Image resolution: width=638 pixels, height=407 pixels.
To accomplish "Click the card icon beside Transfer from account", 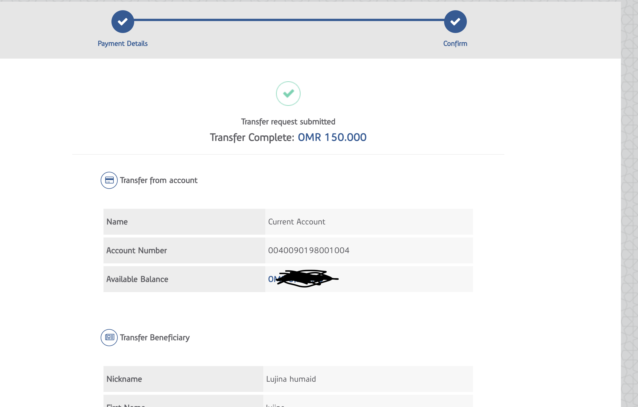I will tap(109, 180).
